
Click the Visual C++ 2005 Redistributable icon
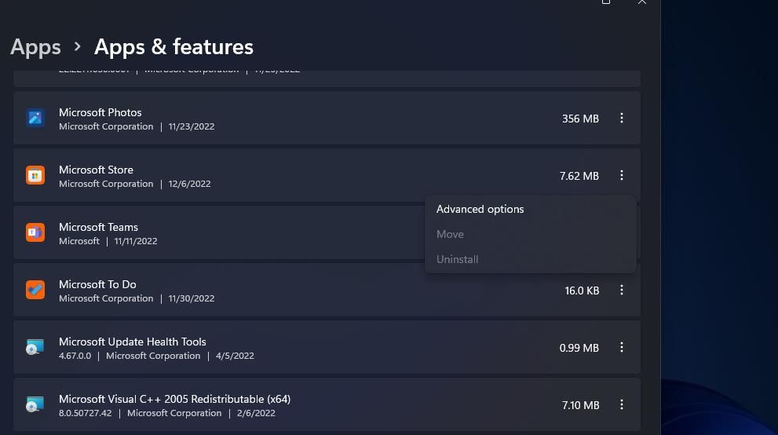(35, 405)
